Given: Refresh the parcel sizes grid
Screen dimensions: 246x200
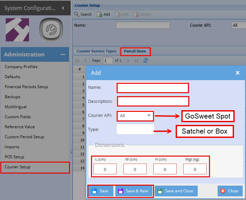Looking at the screenshot, I should pos(146,60).
